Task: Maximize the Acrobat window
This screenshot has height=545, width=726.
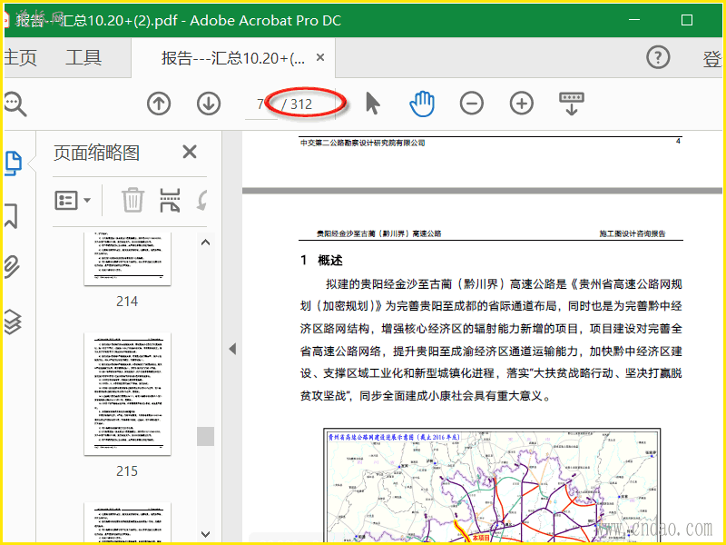Action: click(687, 20)
